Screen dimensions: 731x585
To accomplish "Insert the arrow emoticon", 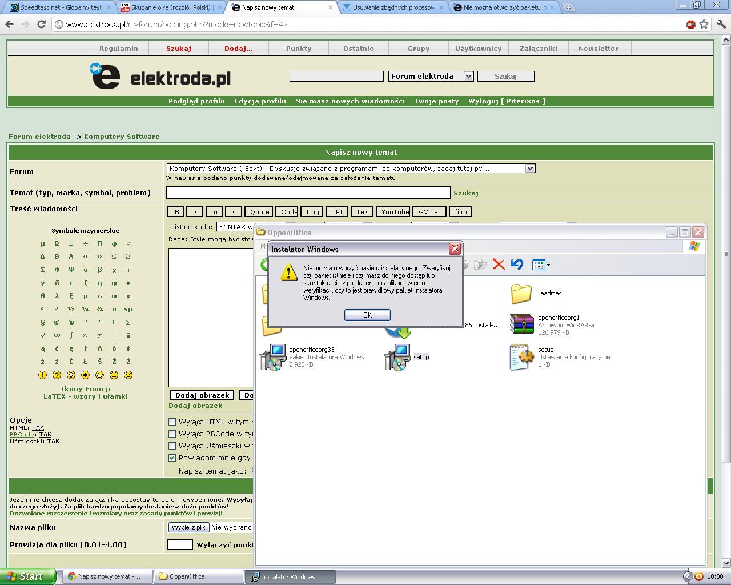I will point(85,375).
